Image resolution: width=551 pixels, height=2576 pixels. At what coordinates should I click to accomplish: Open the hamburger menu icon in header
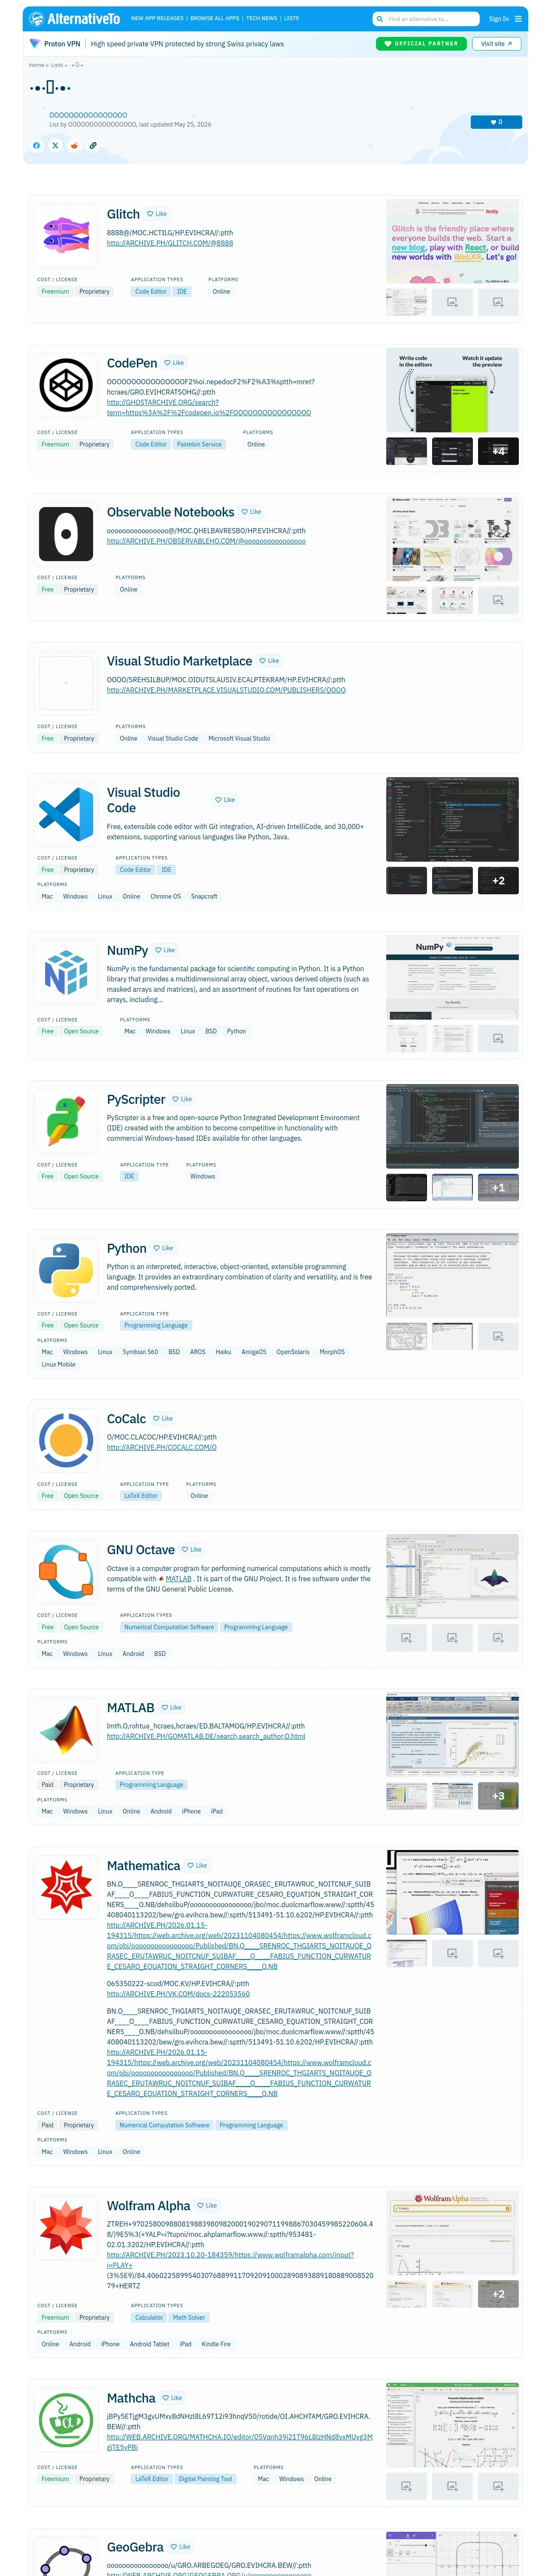click(518, 19)
